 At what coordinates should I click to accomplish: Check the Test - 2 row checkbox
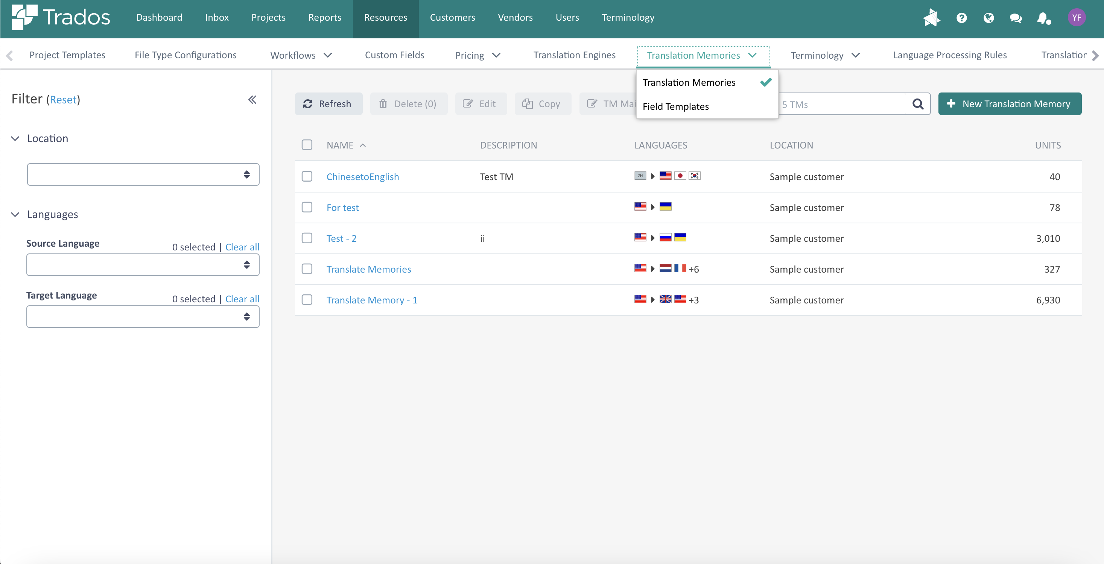[307, 238]
